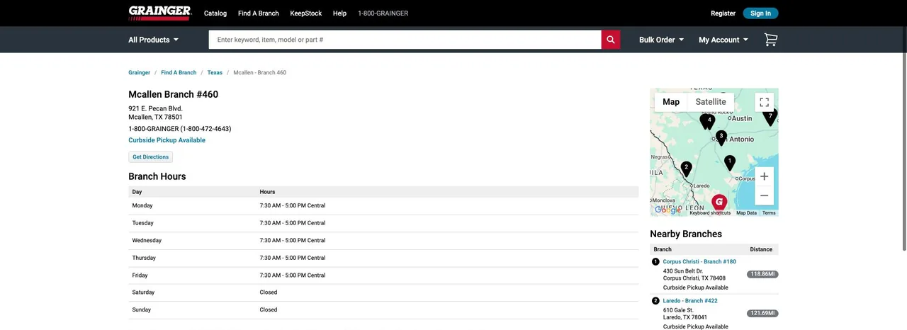Click Curbside Pickup Available under Mcallen address
The height and width of the screenshot is (330, 907).
tap(167, 140)
